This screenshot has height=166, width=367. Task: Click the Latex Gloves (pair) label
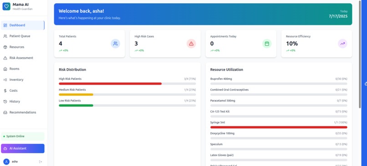click(222, 155)
